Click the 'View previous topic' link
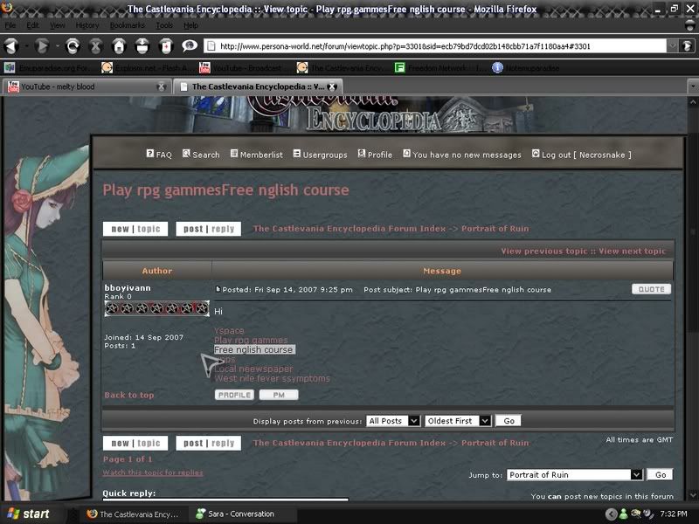The width and height of the screenshot is (699, 524). click(x=544, y=251)
